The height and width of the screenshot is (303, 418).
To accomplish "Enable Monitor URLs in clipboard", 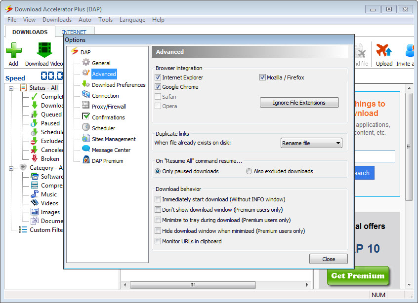I will click(158, 241).
